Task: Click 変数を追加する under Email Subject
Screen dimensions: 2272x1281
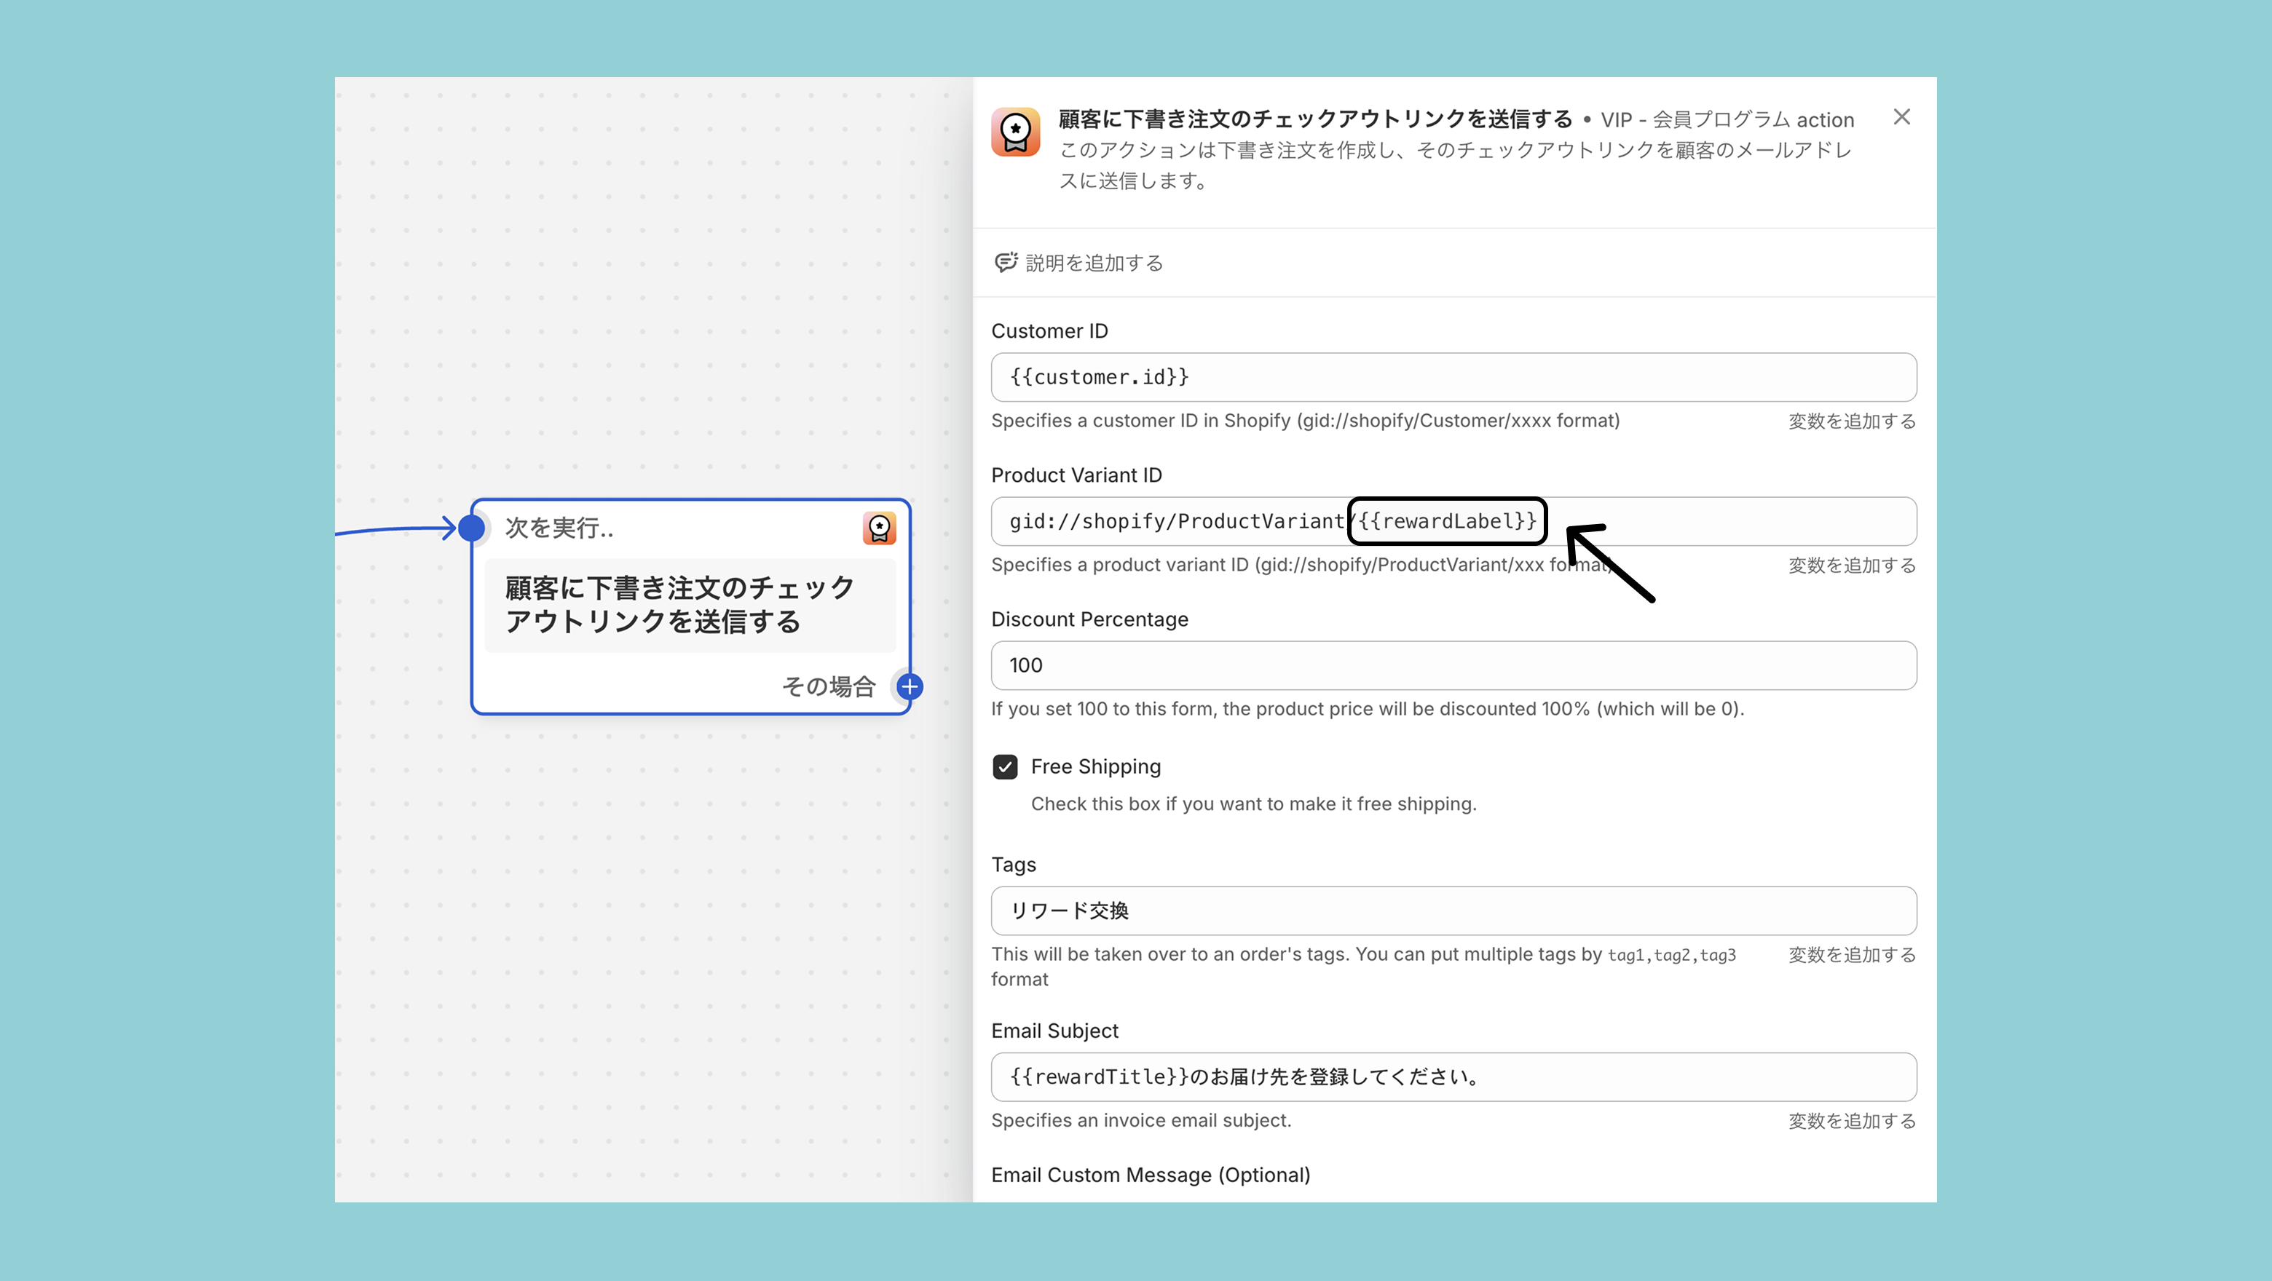Action: coord(1851,1121)
